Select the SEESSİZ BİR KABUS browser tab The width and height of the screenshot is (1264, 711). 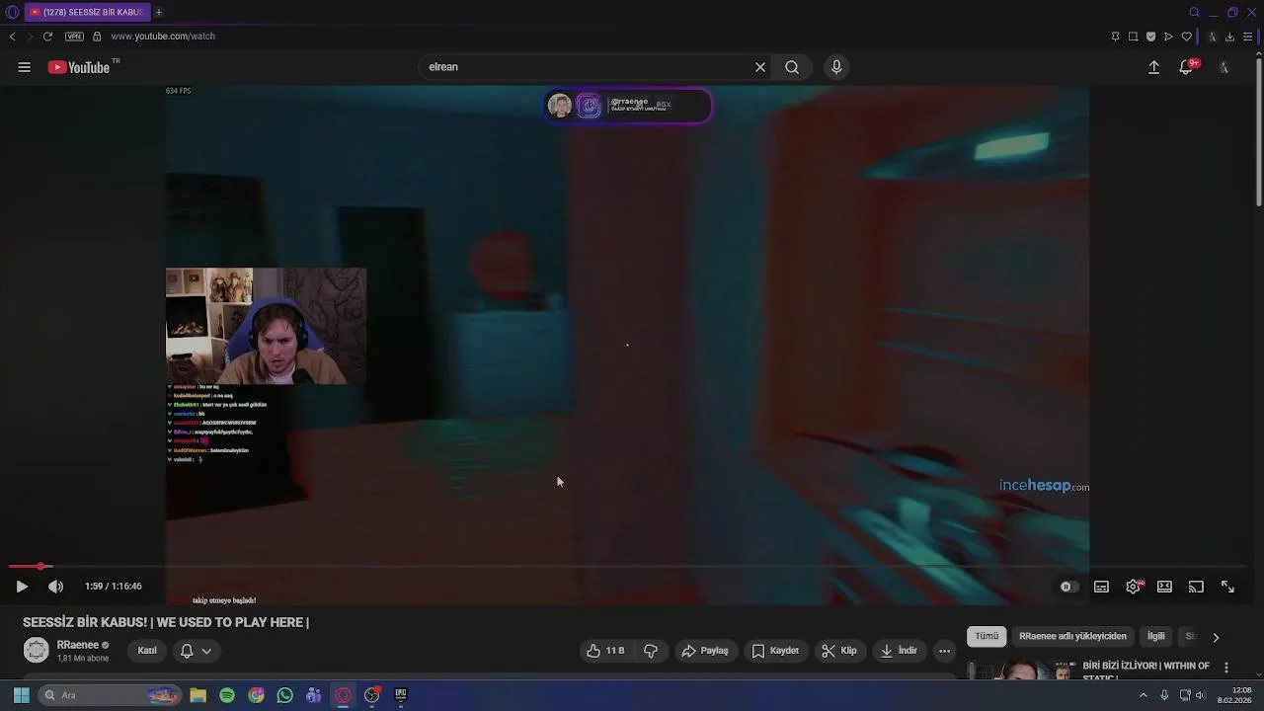pyautogui.click(x=87, y=12)
